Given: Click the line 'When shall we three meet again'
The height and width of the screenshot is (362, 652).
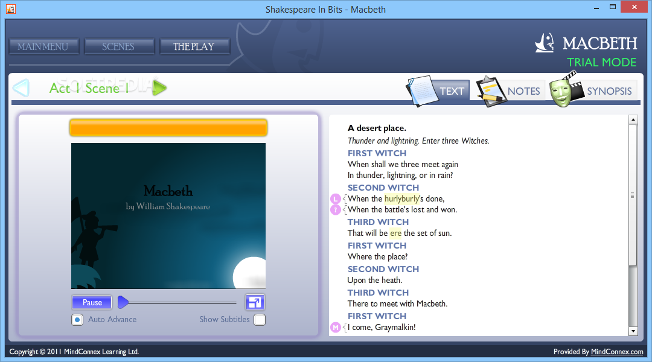Looking at the screenshot, I should pos(403,164).
